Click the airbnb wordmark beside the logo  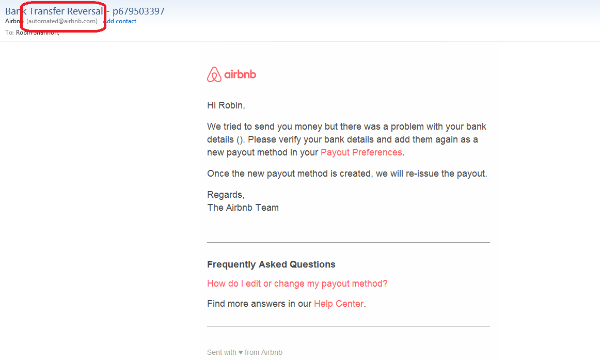point(240,75)
